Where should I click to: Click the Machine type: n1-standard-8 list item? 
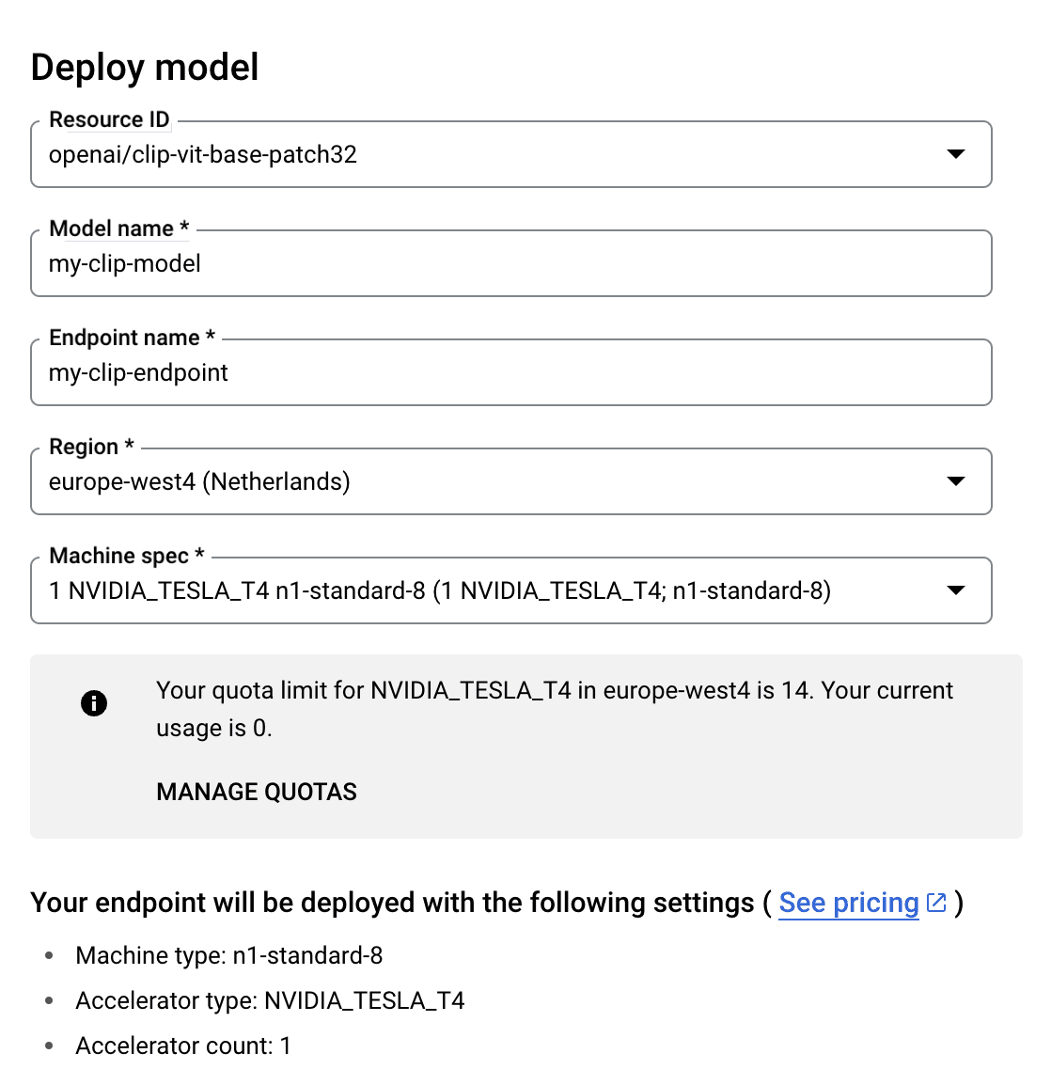229,955
